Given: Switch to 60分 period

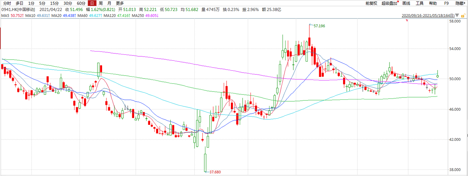Looking at the screenshot, I should pos(81,3).
